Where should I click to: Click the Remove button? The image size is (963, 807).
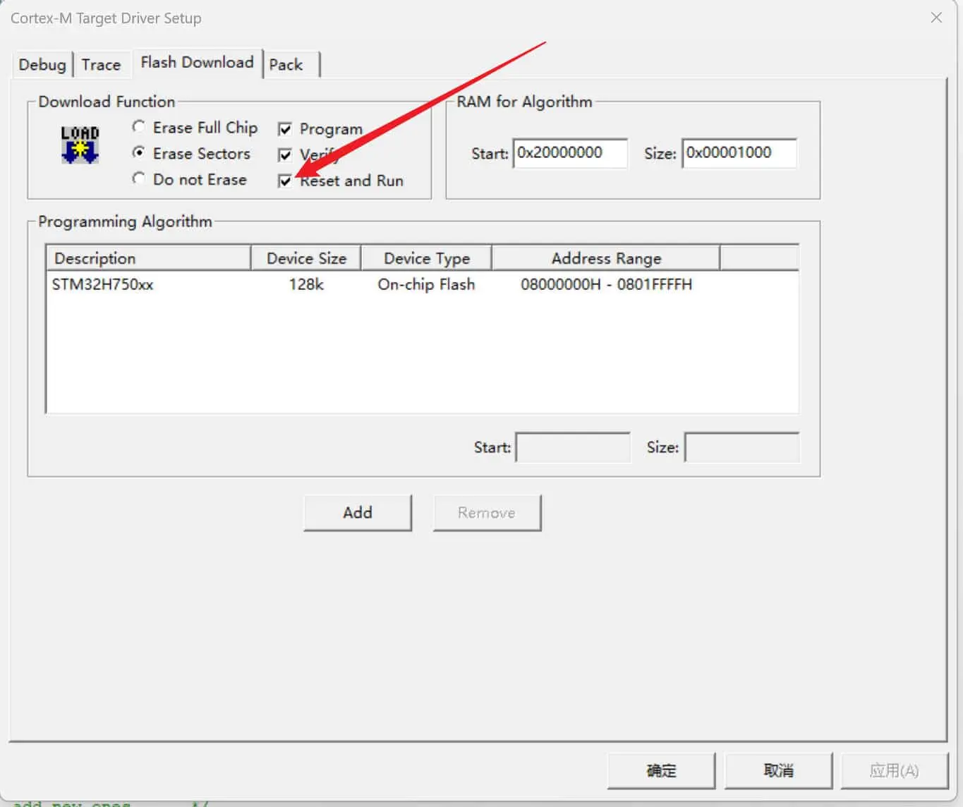(x=487, y=513)
